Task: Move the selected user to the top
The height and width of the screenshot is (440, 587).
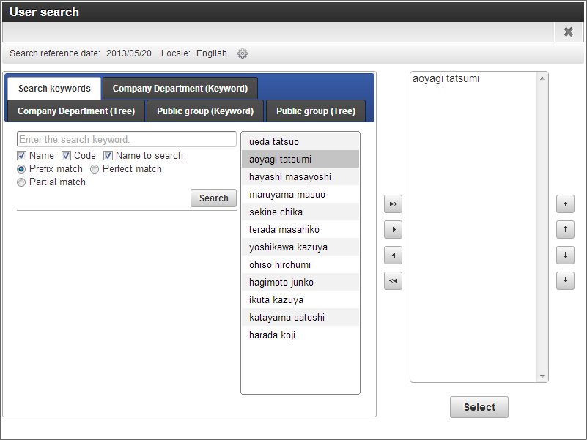Action: click(x=565, y=204)
